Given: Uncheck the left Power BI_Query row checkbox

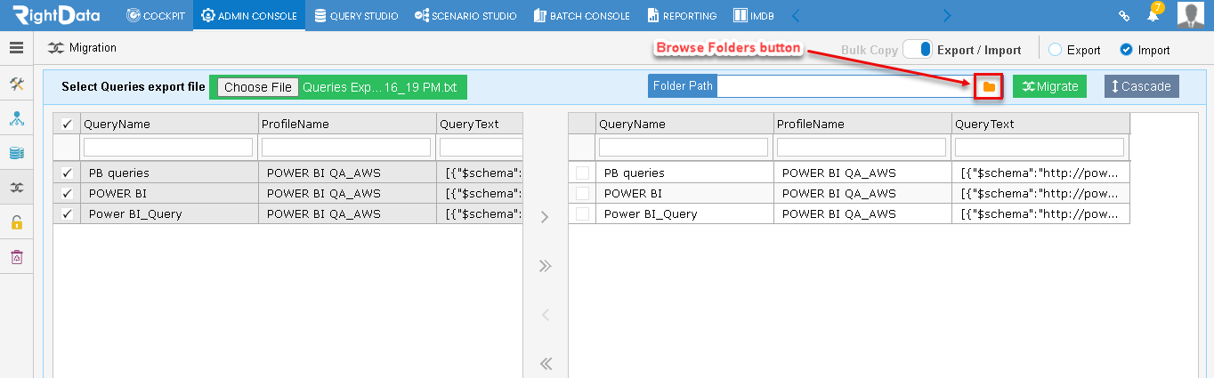Looking at the screenshot, I should 67,213.
